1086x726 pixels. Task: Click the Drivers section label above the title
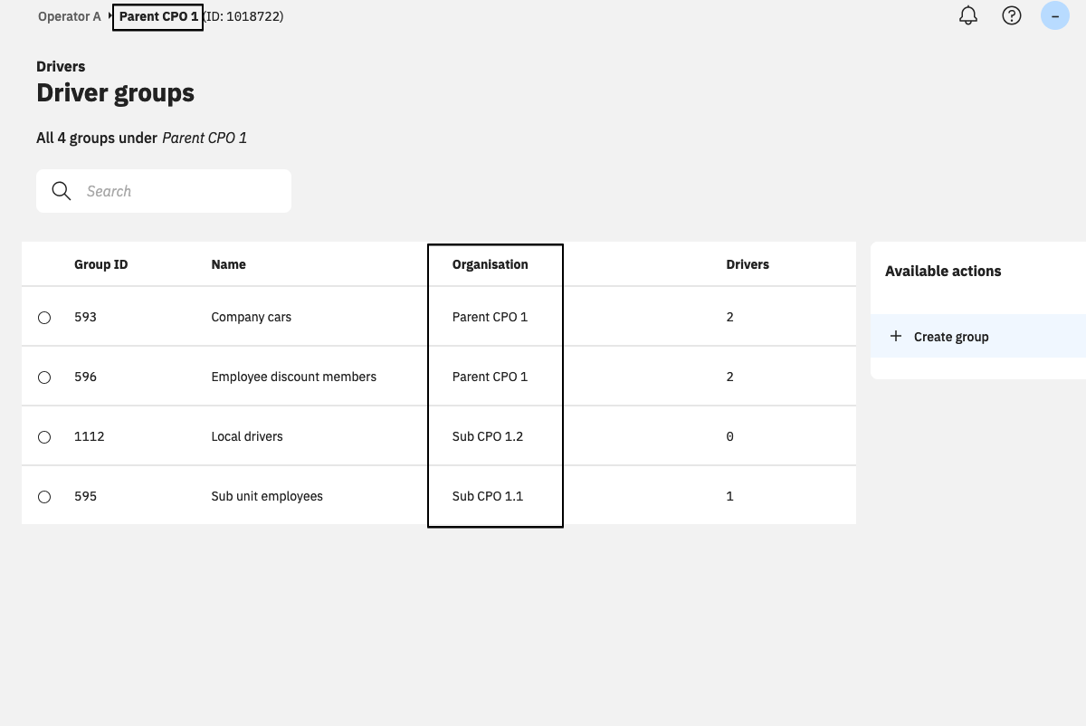tap(61, 66)
